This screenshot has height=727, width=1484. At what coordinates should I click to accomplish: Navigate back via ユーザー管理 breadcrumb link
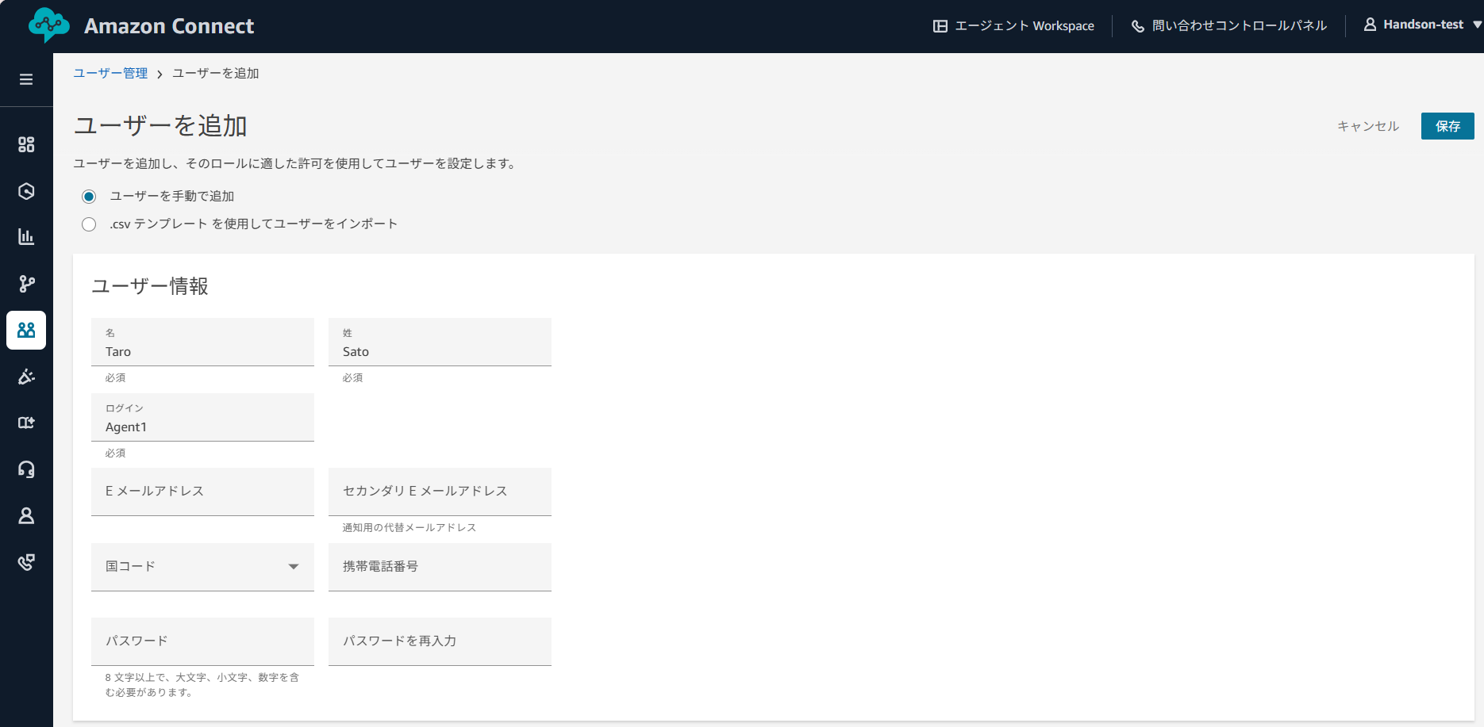pyautogui.click(x=110, y=73)
